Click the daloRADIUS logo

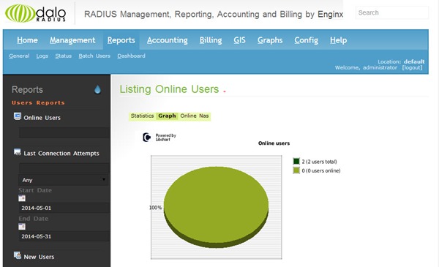click(36, 13)
